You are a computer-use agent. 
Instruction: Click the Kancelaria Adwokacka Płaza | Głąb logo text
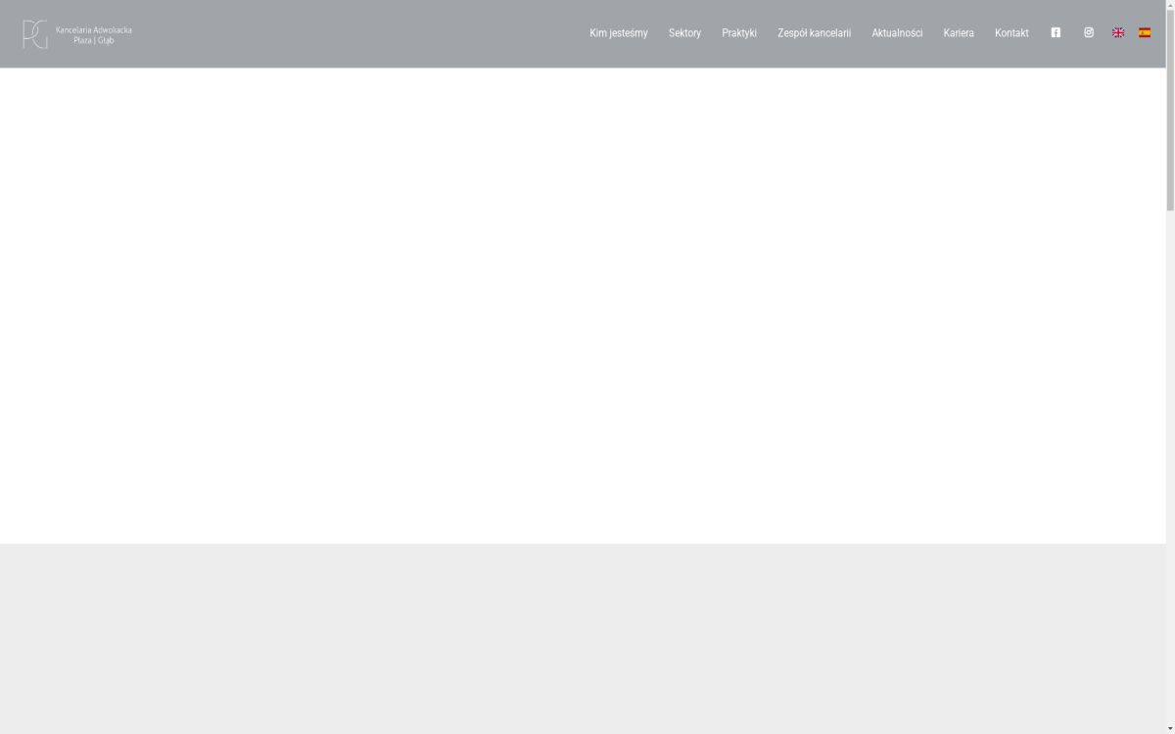coord(94,34)
